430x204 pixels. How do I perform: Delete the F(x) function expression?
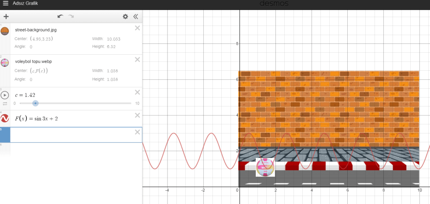(x=137, y=115)
